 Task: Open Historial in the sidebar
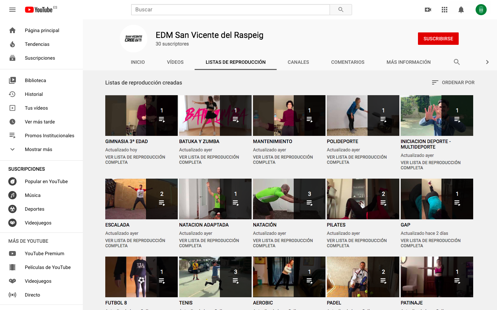tap(41, 94)
